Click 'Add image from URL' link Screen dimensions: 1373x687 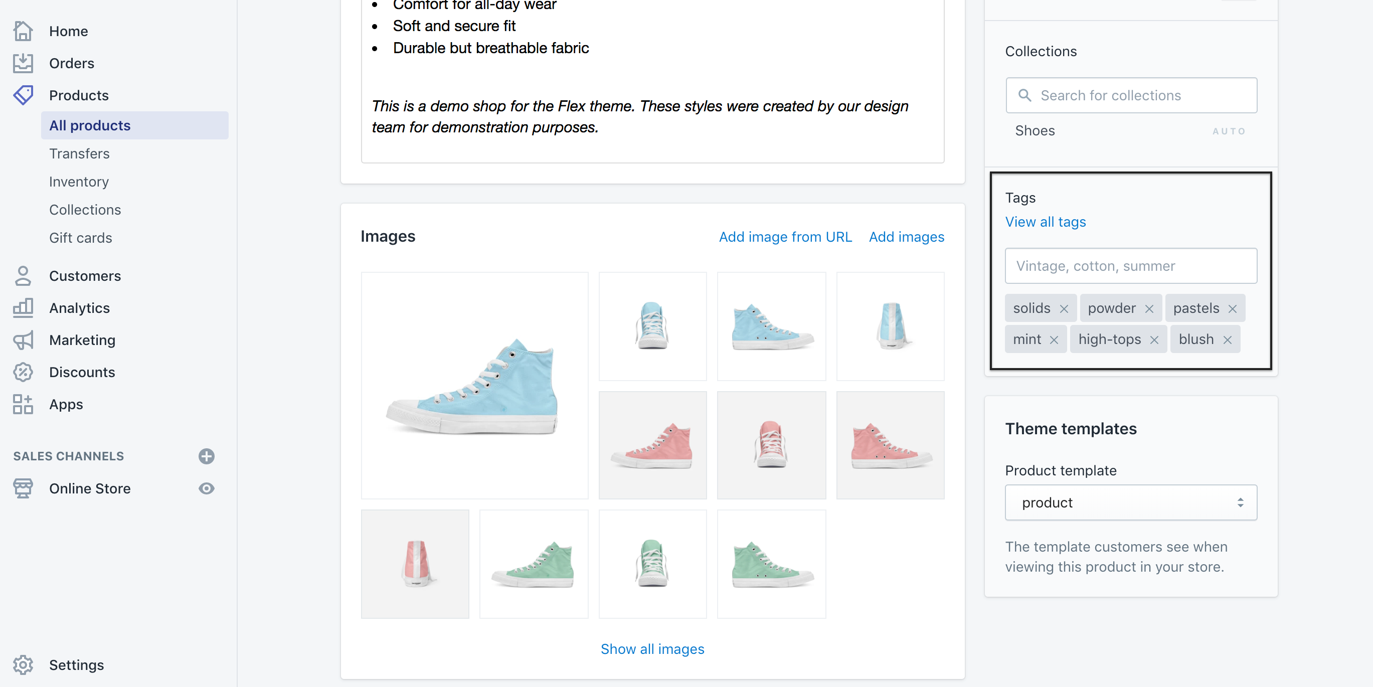tap(785, 237)
